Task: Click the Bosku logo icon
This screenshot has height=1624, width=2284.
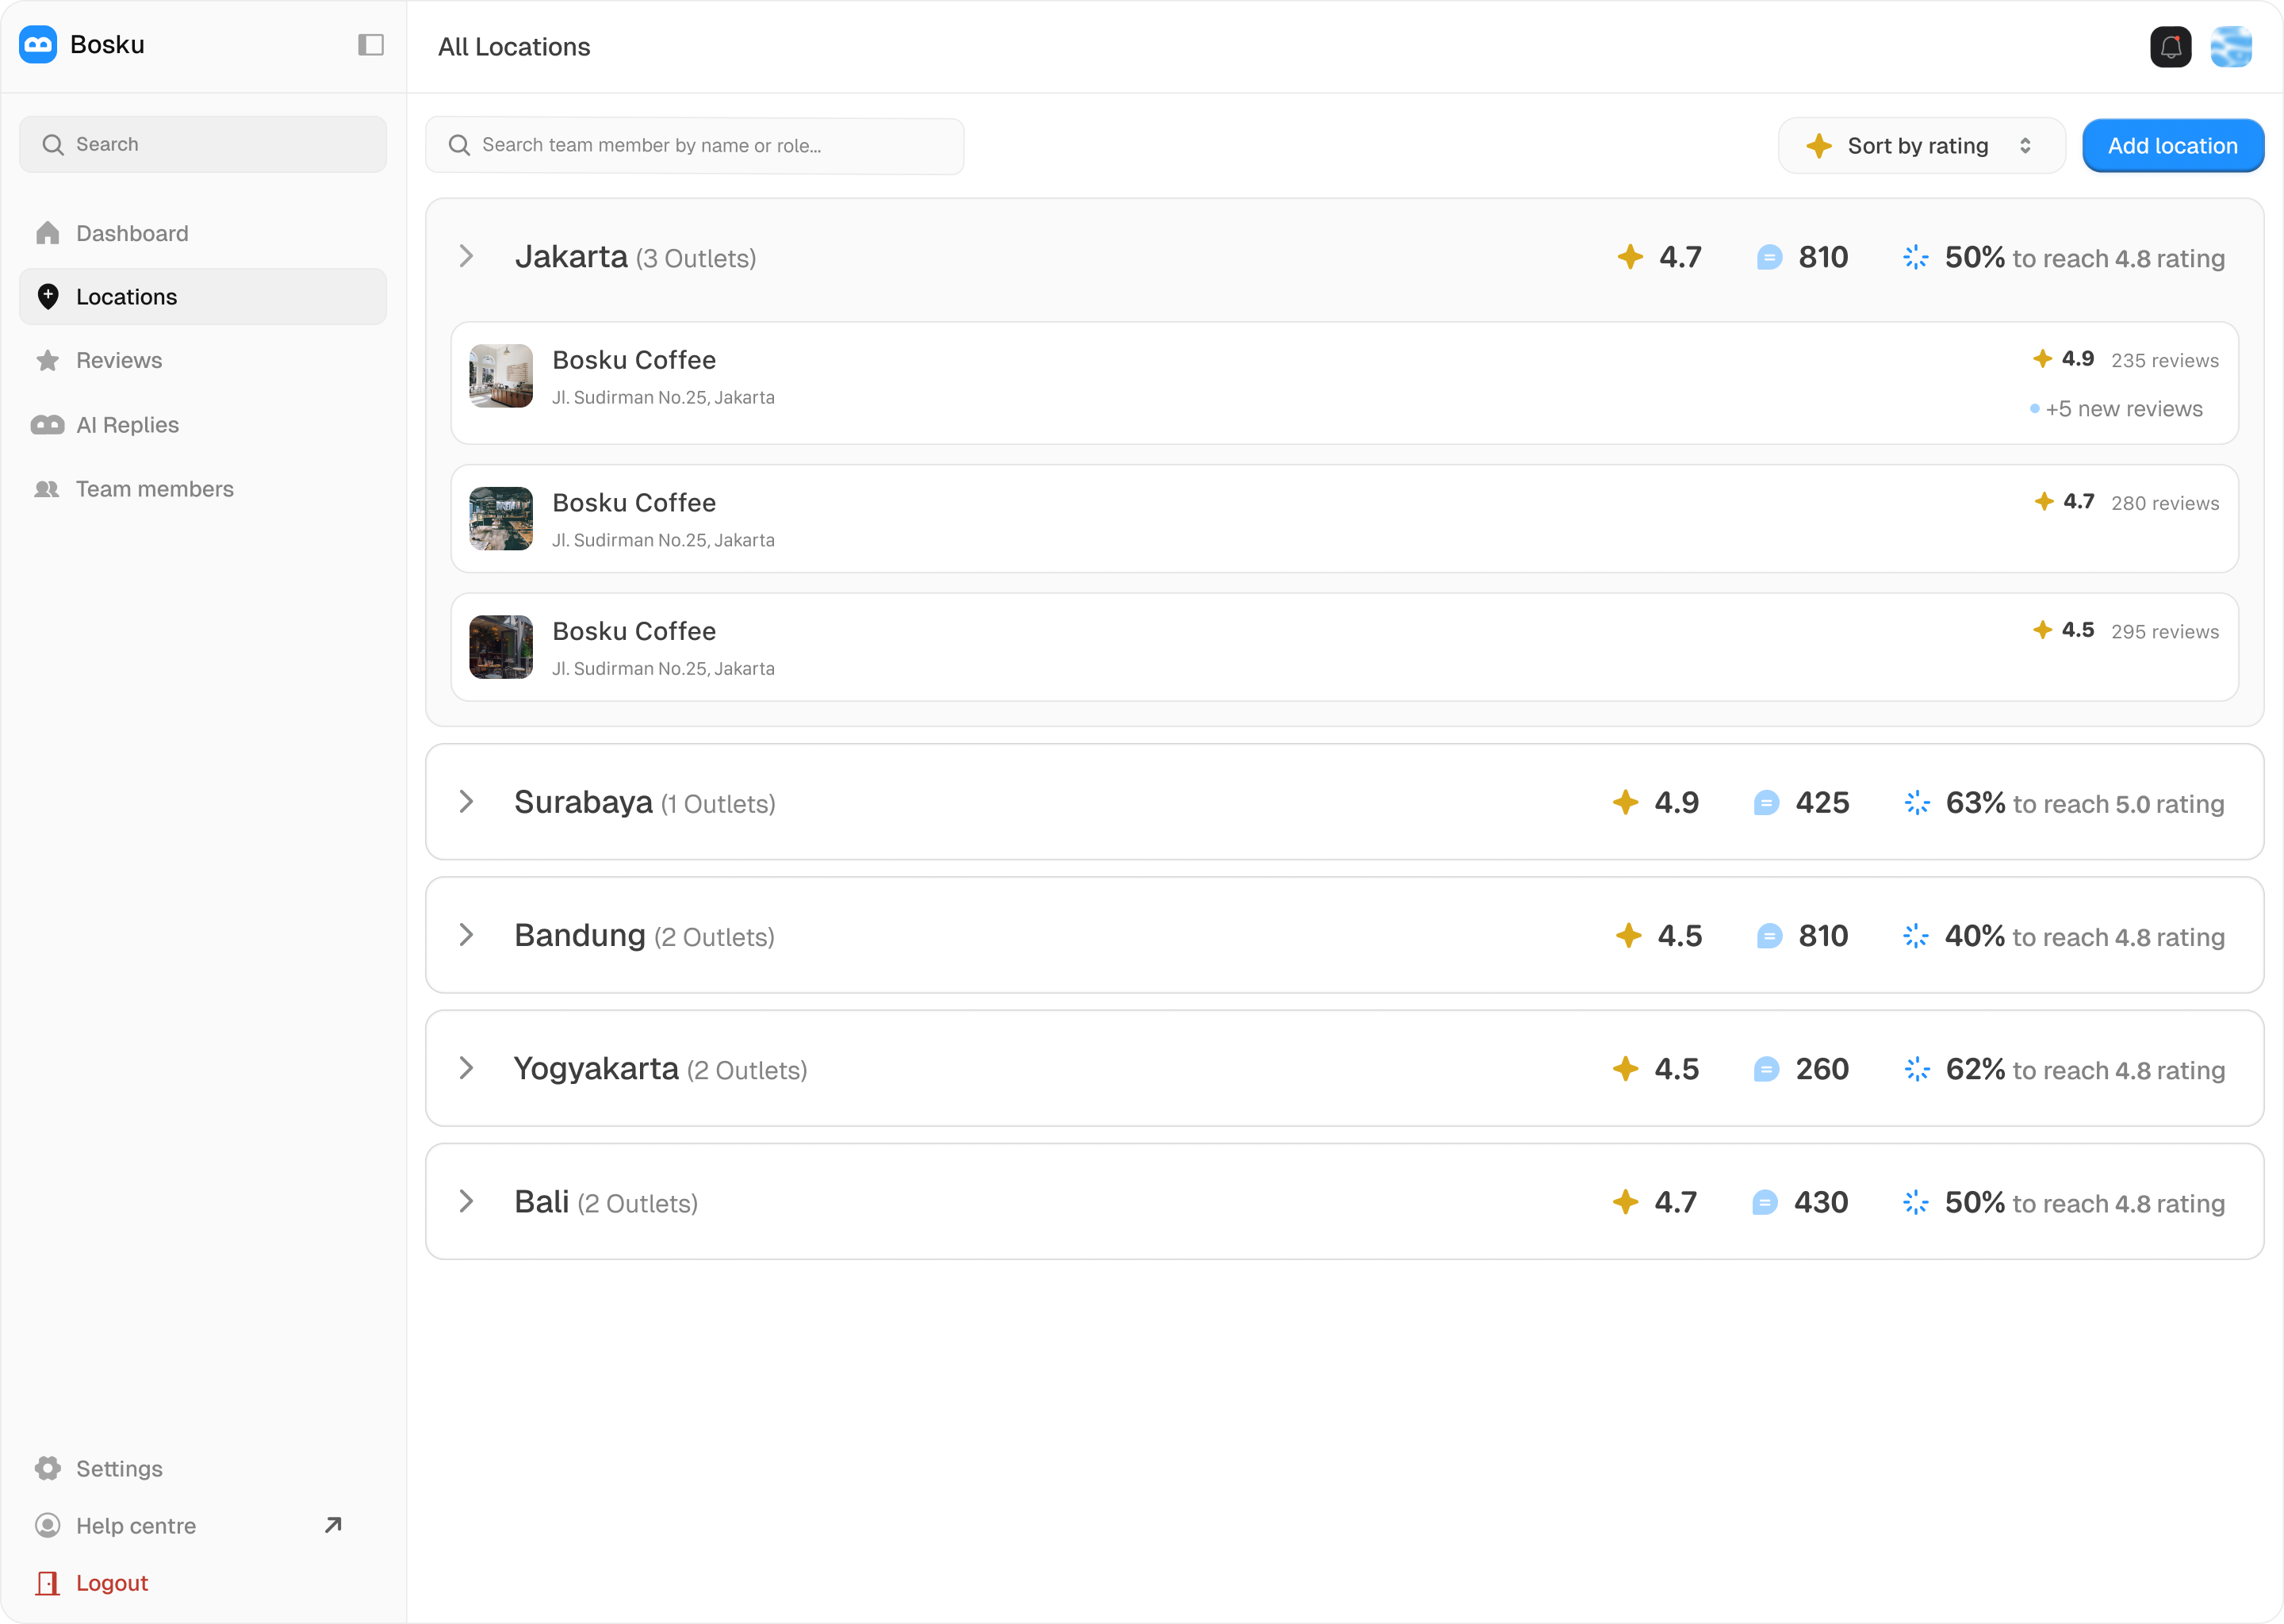Action: (38, 44)
